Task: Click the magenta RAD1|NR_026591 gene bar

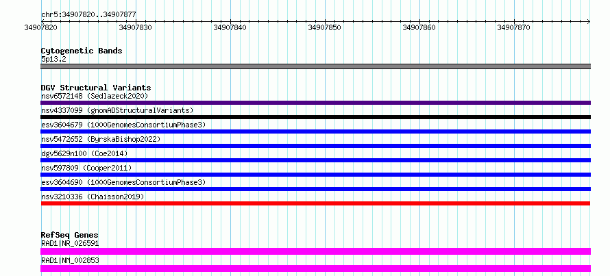Action: click(315, 251)
